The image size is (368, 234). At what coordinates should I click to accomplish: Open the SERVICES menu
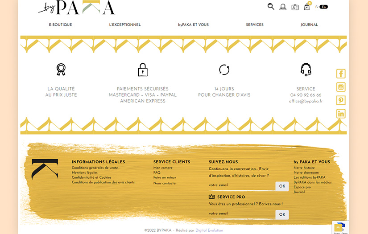[x=255, y=25]
